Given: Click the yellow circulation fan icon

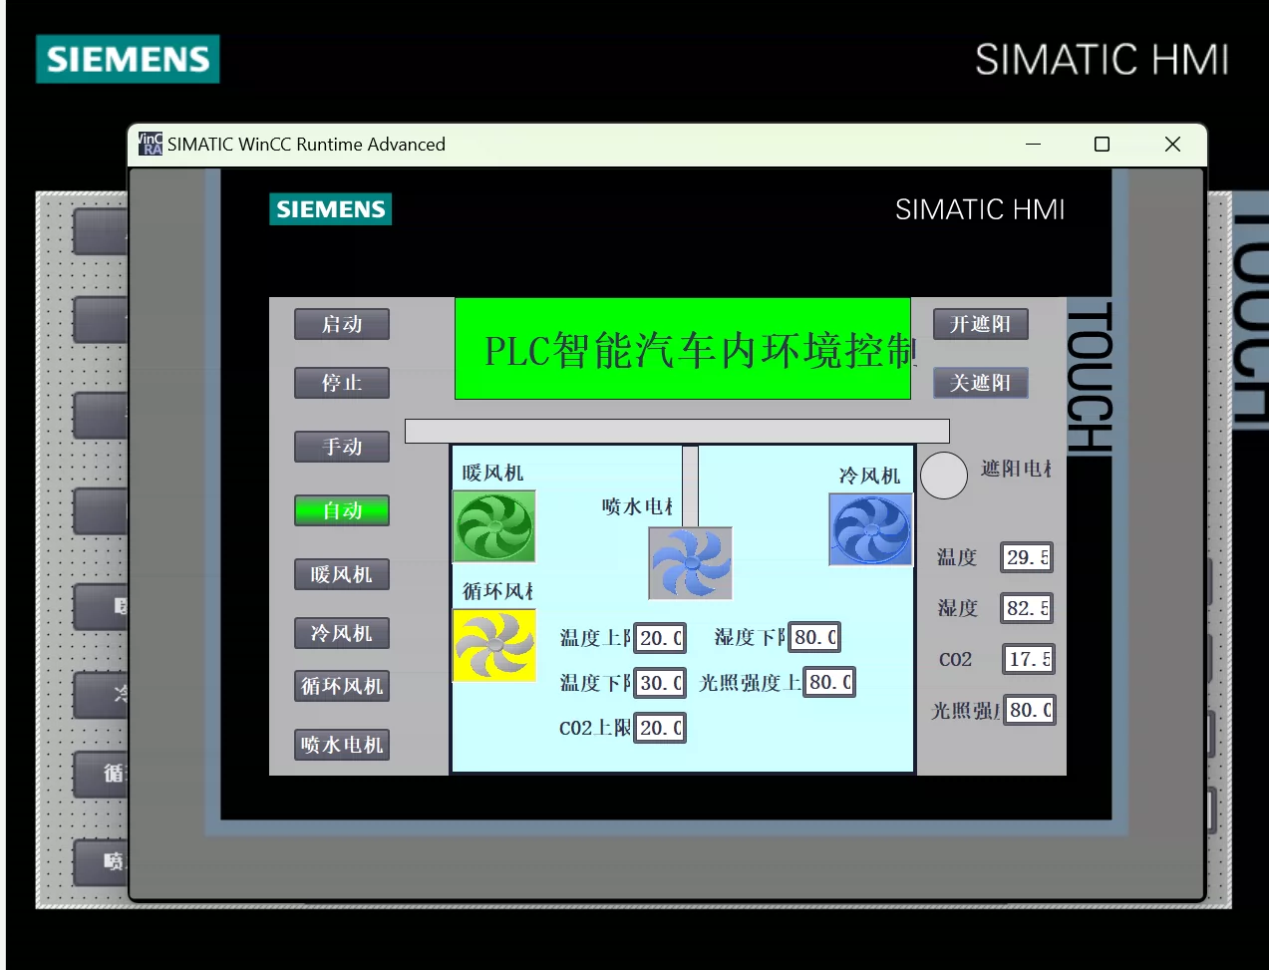Looking at the screenshot, I should [494, 646].
